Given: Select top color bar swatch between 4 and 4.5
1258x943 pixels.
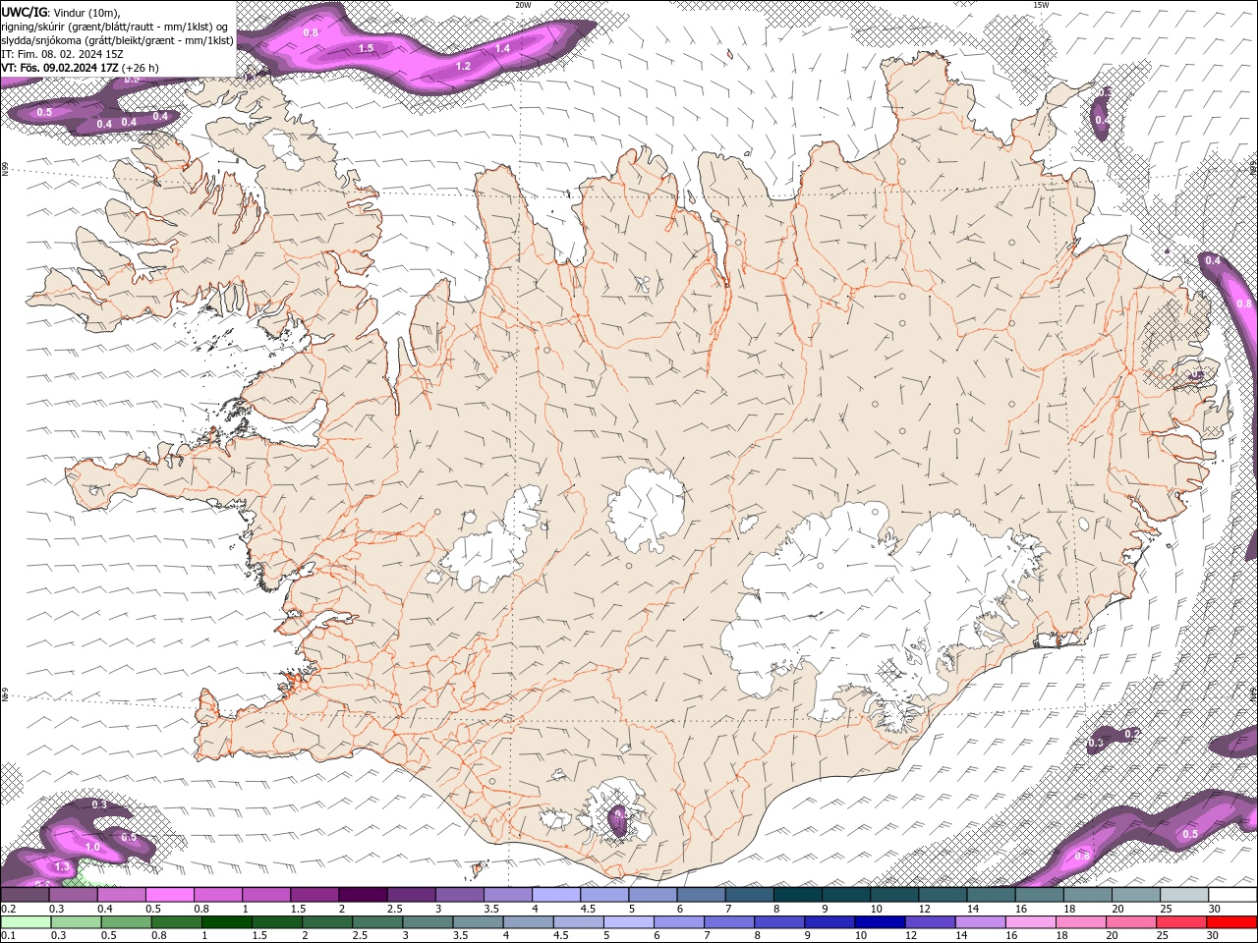Looking at the screenshot, I should (x=556, y=895).
